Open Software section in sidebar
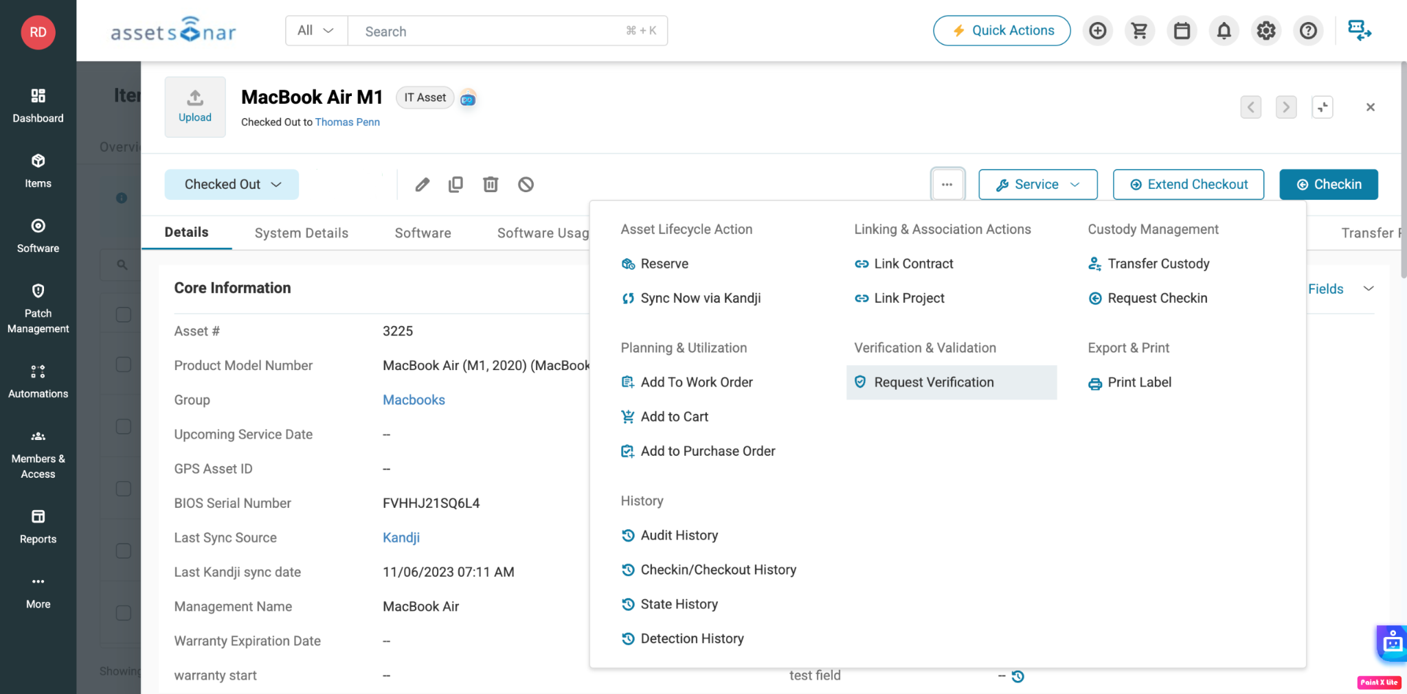The image size is (1407, 694). (x=38, y=236)
